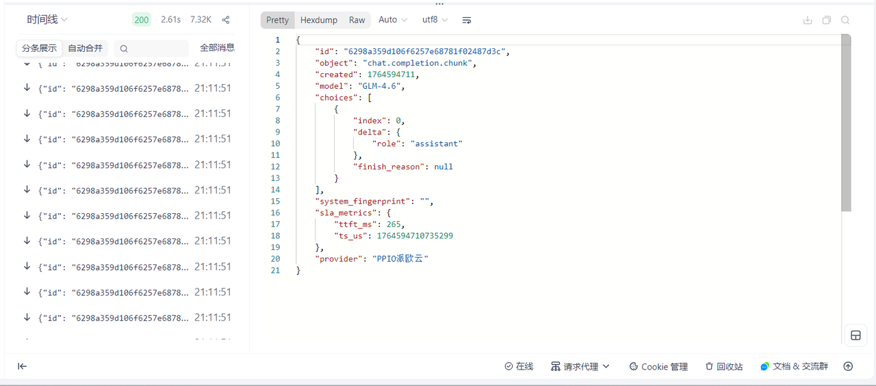Click the JSON viewer vertical scrollbar
The image size is (876, 386).
pyautogui.click(x=846, y=123)
